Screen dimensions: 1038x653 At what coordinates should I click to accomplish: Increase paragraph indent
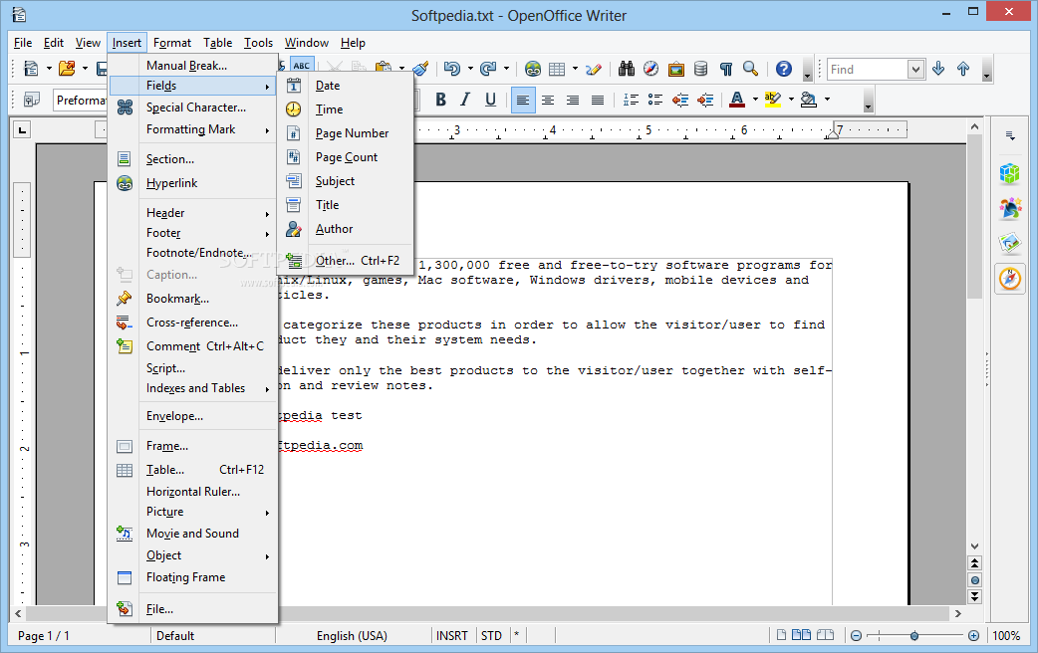tap(705, 100)
